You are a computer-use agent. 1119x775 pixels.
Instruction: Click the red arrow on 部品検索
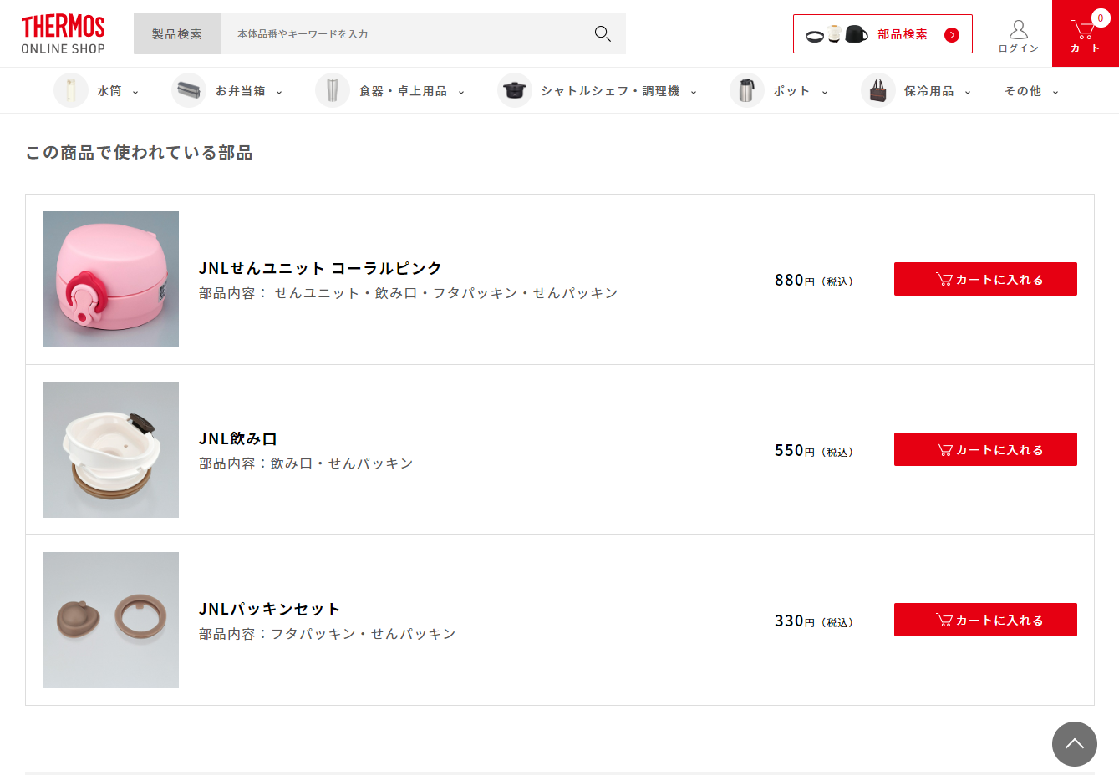pos(951,35)
